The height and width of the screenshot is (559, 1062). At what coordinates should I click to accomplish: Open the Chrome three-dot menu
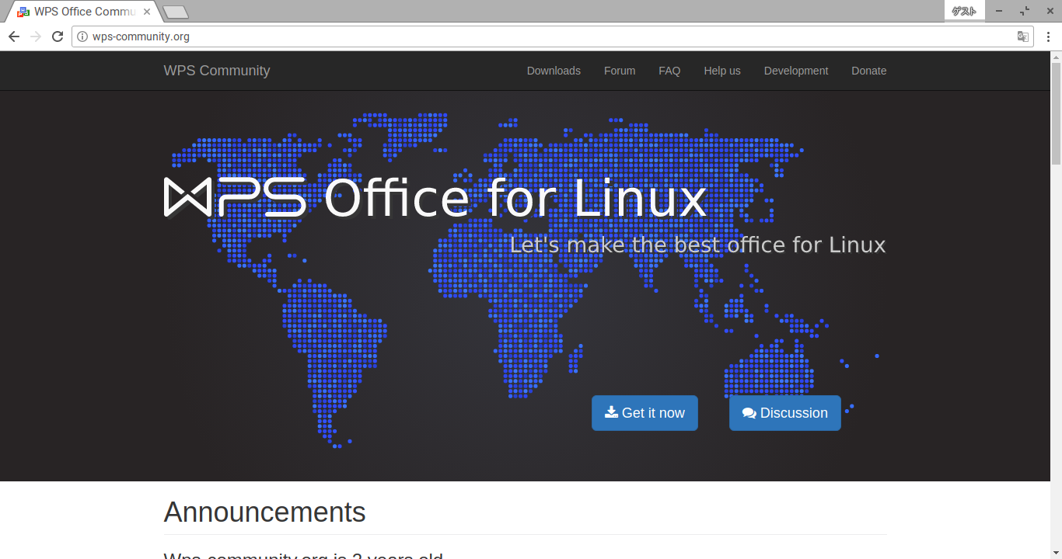tap(1048, 36)
